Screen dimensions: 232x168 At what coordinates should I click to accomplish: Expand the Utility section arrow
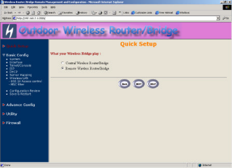(x=4, y=114)
